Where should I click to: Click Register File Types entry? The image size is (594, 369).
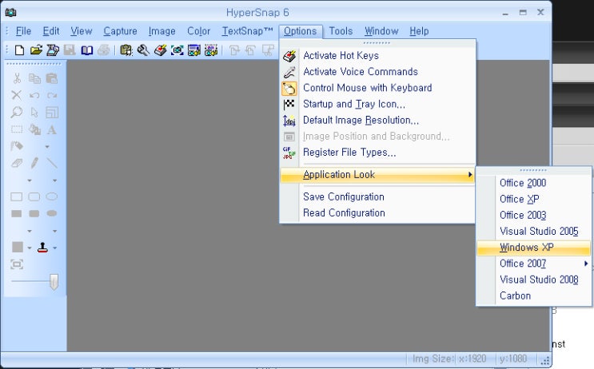click(x=349, y=152)
